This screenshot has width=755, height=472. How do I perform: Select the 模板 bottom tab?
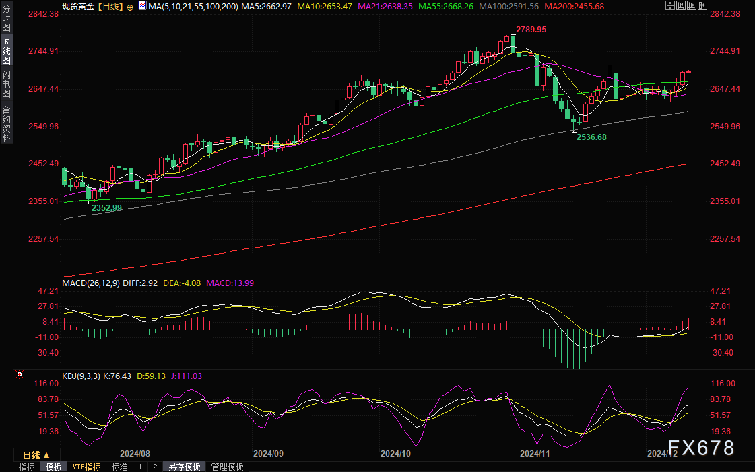click(x=54, y=467)
